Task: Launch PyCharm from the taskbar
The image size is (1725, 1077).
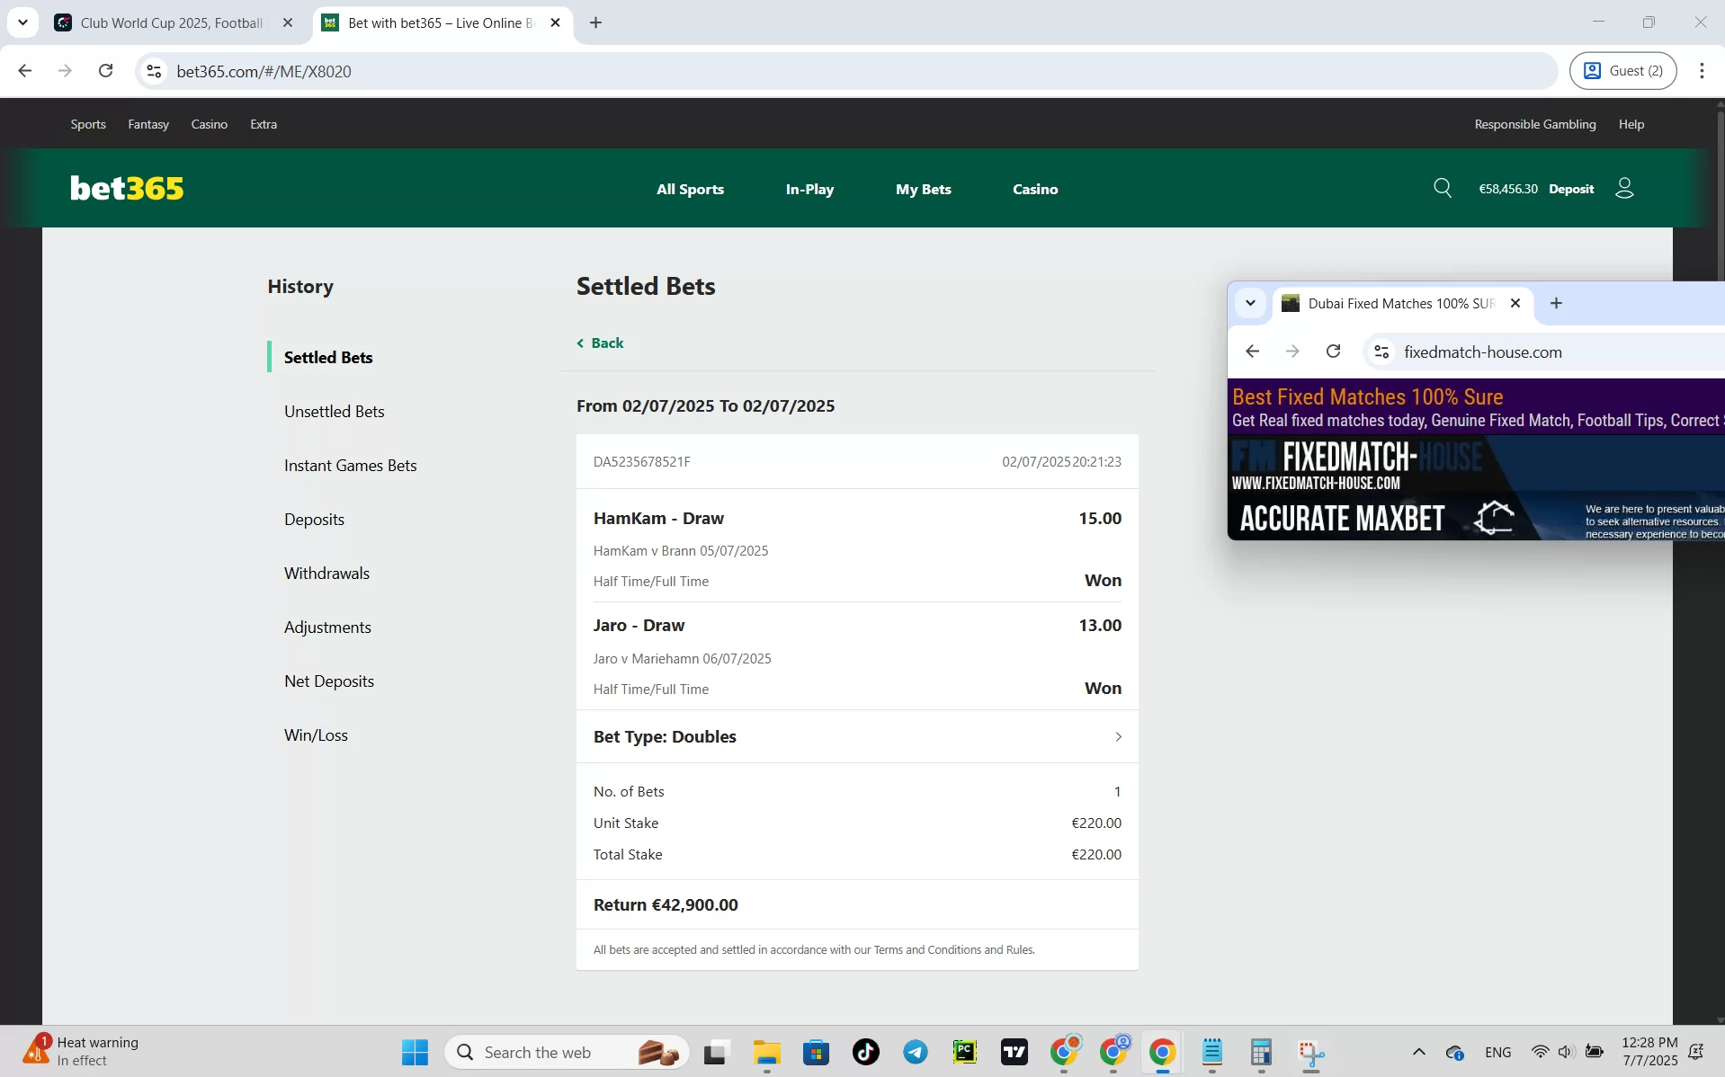Action: click(964, 1052)
